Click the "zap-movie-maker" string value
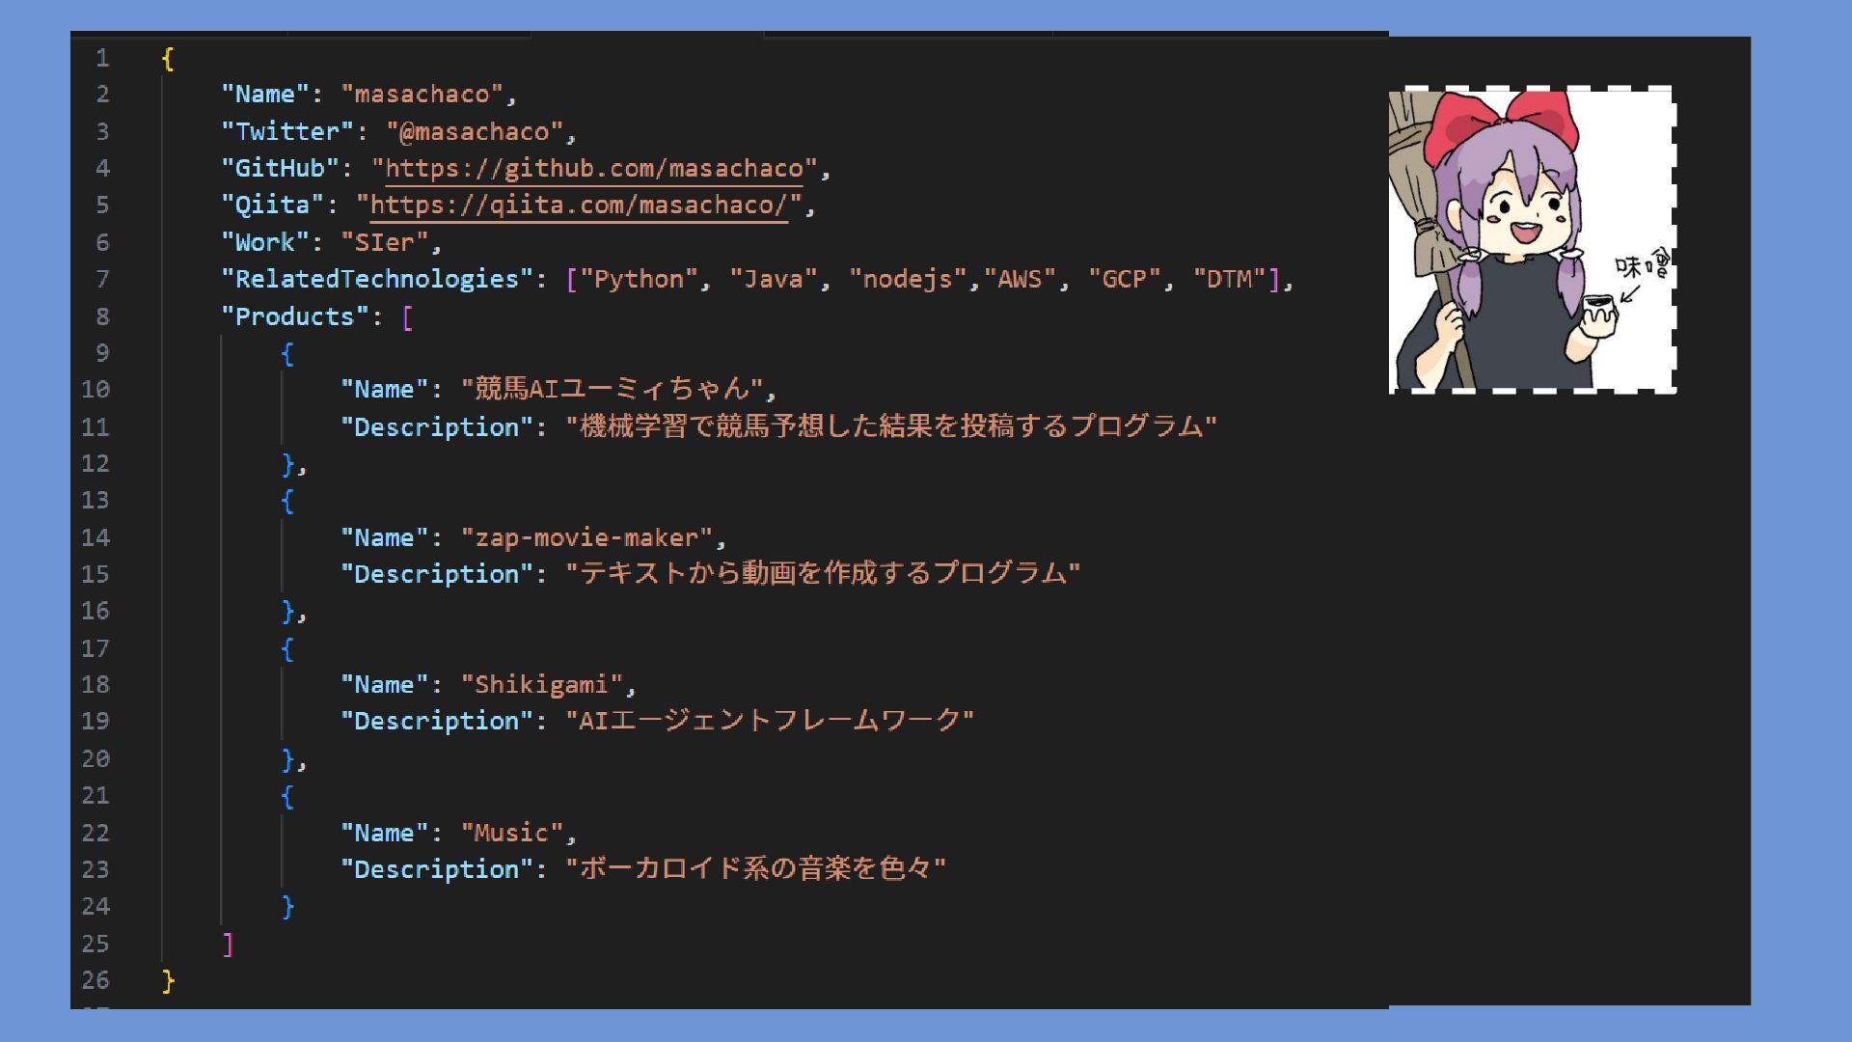This screenshot has height=1042, width=1852. (x=586, y=538)
